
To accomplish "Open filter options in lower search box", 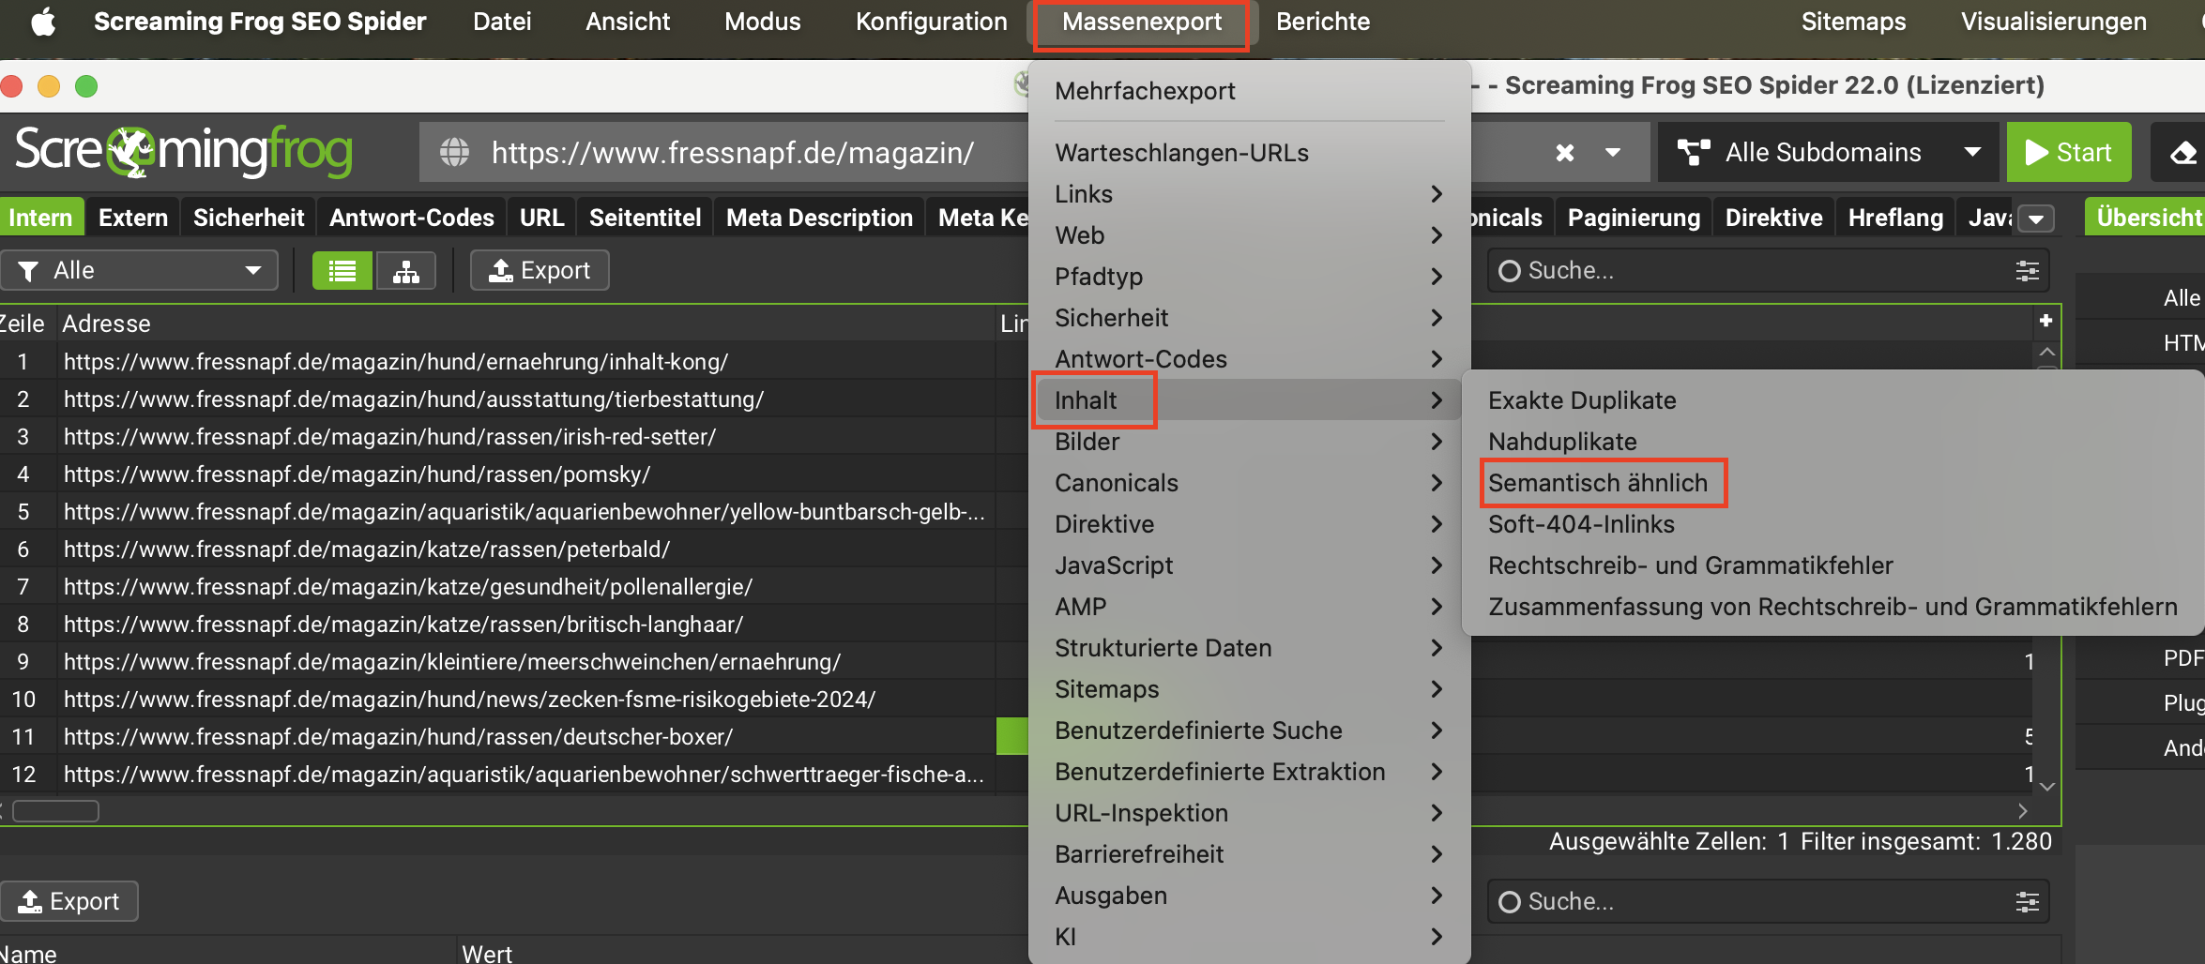I will pyautogui.click(x=2027, y=902).
